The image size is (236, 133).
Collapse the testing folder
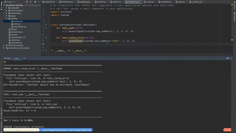point(7,18)
